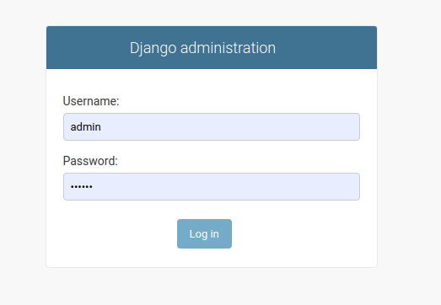Click the masked password dots
The image size is (441, 305).
point(81,187)
